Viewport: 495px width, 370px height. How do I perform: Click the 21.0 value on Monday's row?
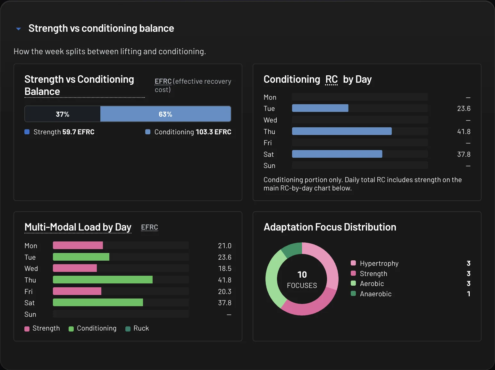pos(225,246)
